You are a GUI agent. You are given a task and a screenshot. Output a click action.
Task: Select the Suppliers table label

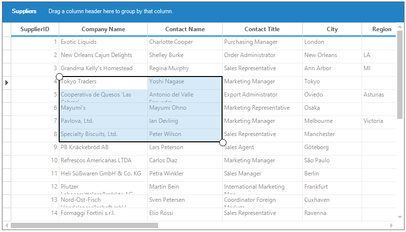24,11
